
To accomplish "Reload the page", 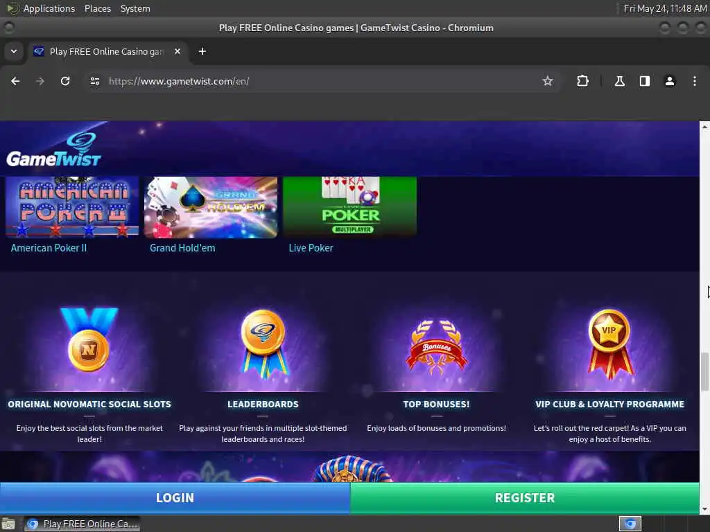I will (65, 82).
